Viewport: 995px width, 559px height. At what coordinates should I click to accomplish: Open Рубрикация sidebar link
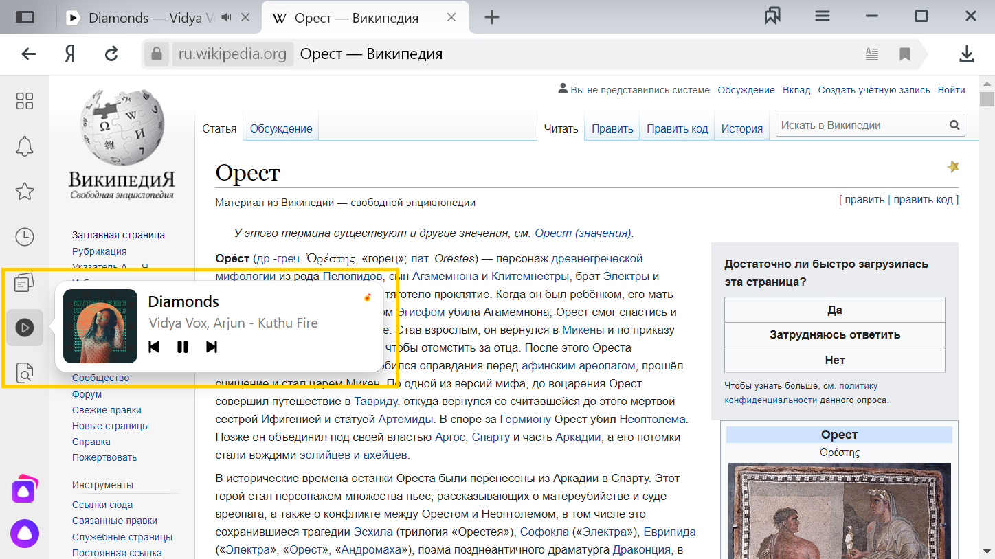[99, 251]
